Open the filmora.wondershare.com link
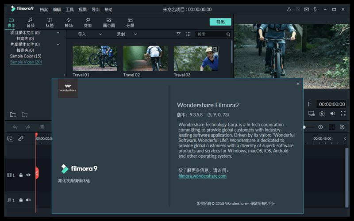354x221 pixels. [202, 176]
